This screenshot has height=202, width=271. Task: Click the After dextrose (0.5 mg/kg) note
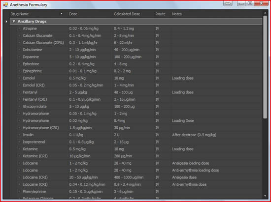coord(194,135)
